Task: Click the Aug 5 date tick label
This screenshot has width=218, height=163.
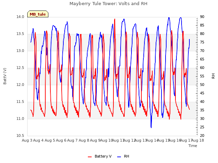Action: click(x=50, y=140)
